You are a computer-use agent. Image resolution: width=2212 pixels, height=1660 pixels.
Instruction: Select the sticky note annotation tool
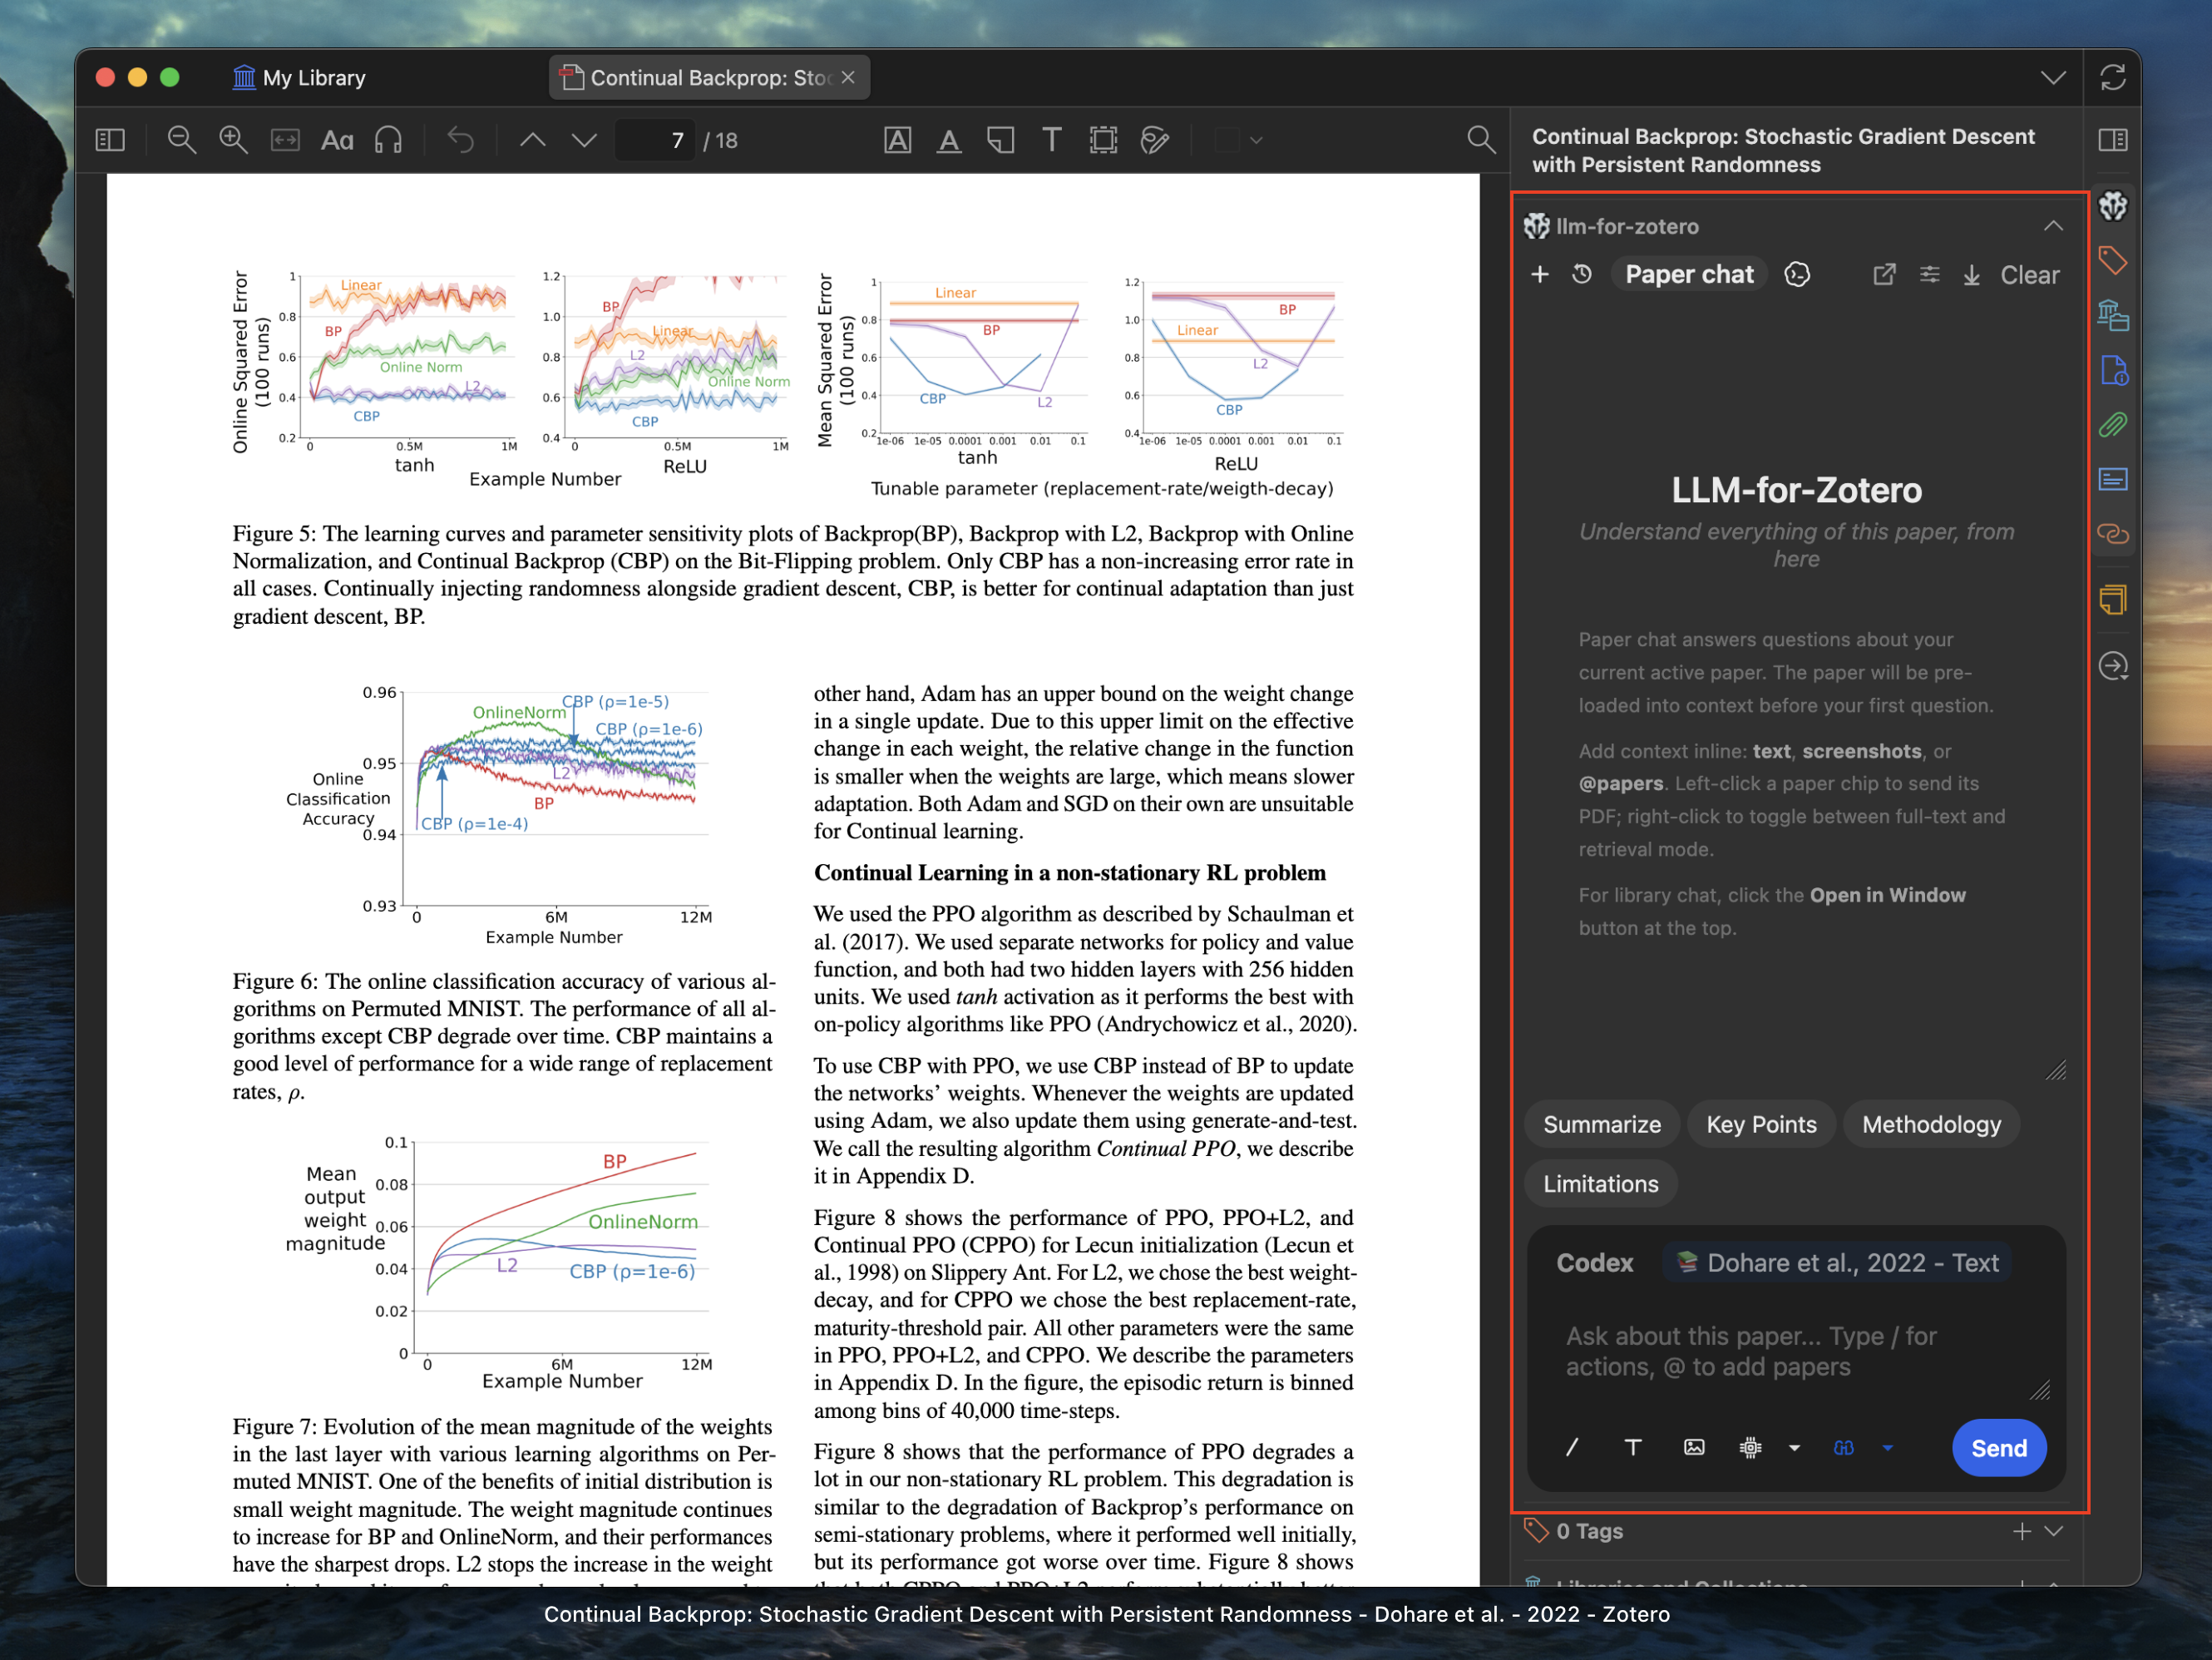[1001, 140]
